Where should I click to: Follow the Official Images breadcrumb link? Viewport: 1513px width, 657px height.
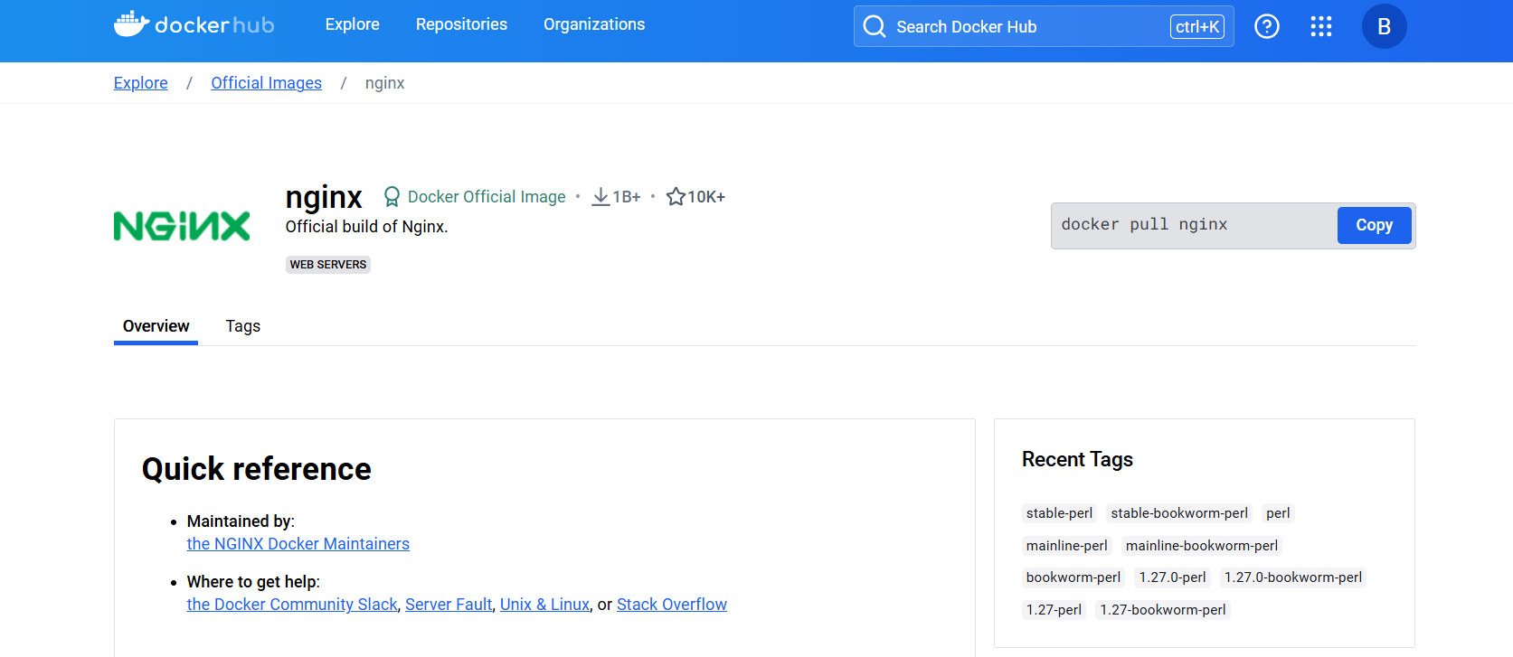click(267, 83)
